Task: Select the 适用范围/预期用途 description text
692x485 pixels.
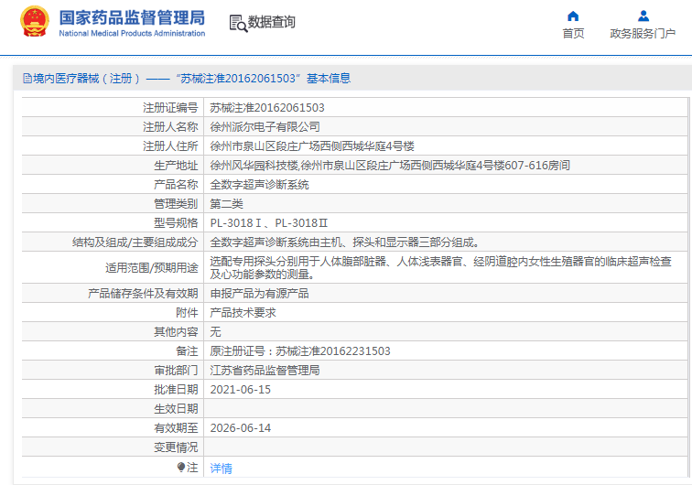Action: click(x=440, y=268)
